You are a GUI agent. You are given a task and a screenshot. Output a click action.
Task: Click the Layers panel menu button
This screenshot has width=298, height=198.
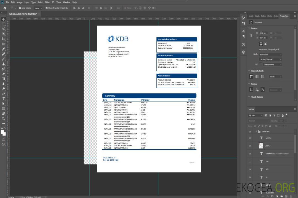click(x=295, y=109)
